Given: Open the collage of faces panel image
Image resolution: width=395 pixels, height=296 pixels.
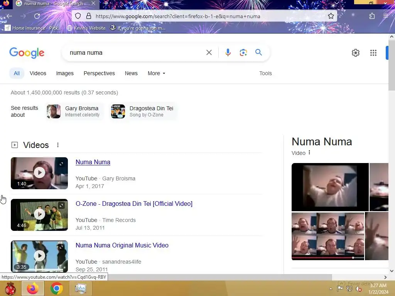Looking at the screenshot, I should [x=328, y=236].
